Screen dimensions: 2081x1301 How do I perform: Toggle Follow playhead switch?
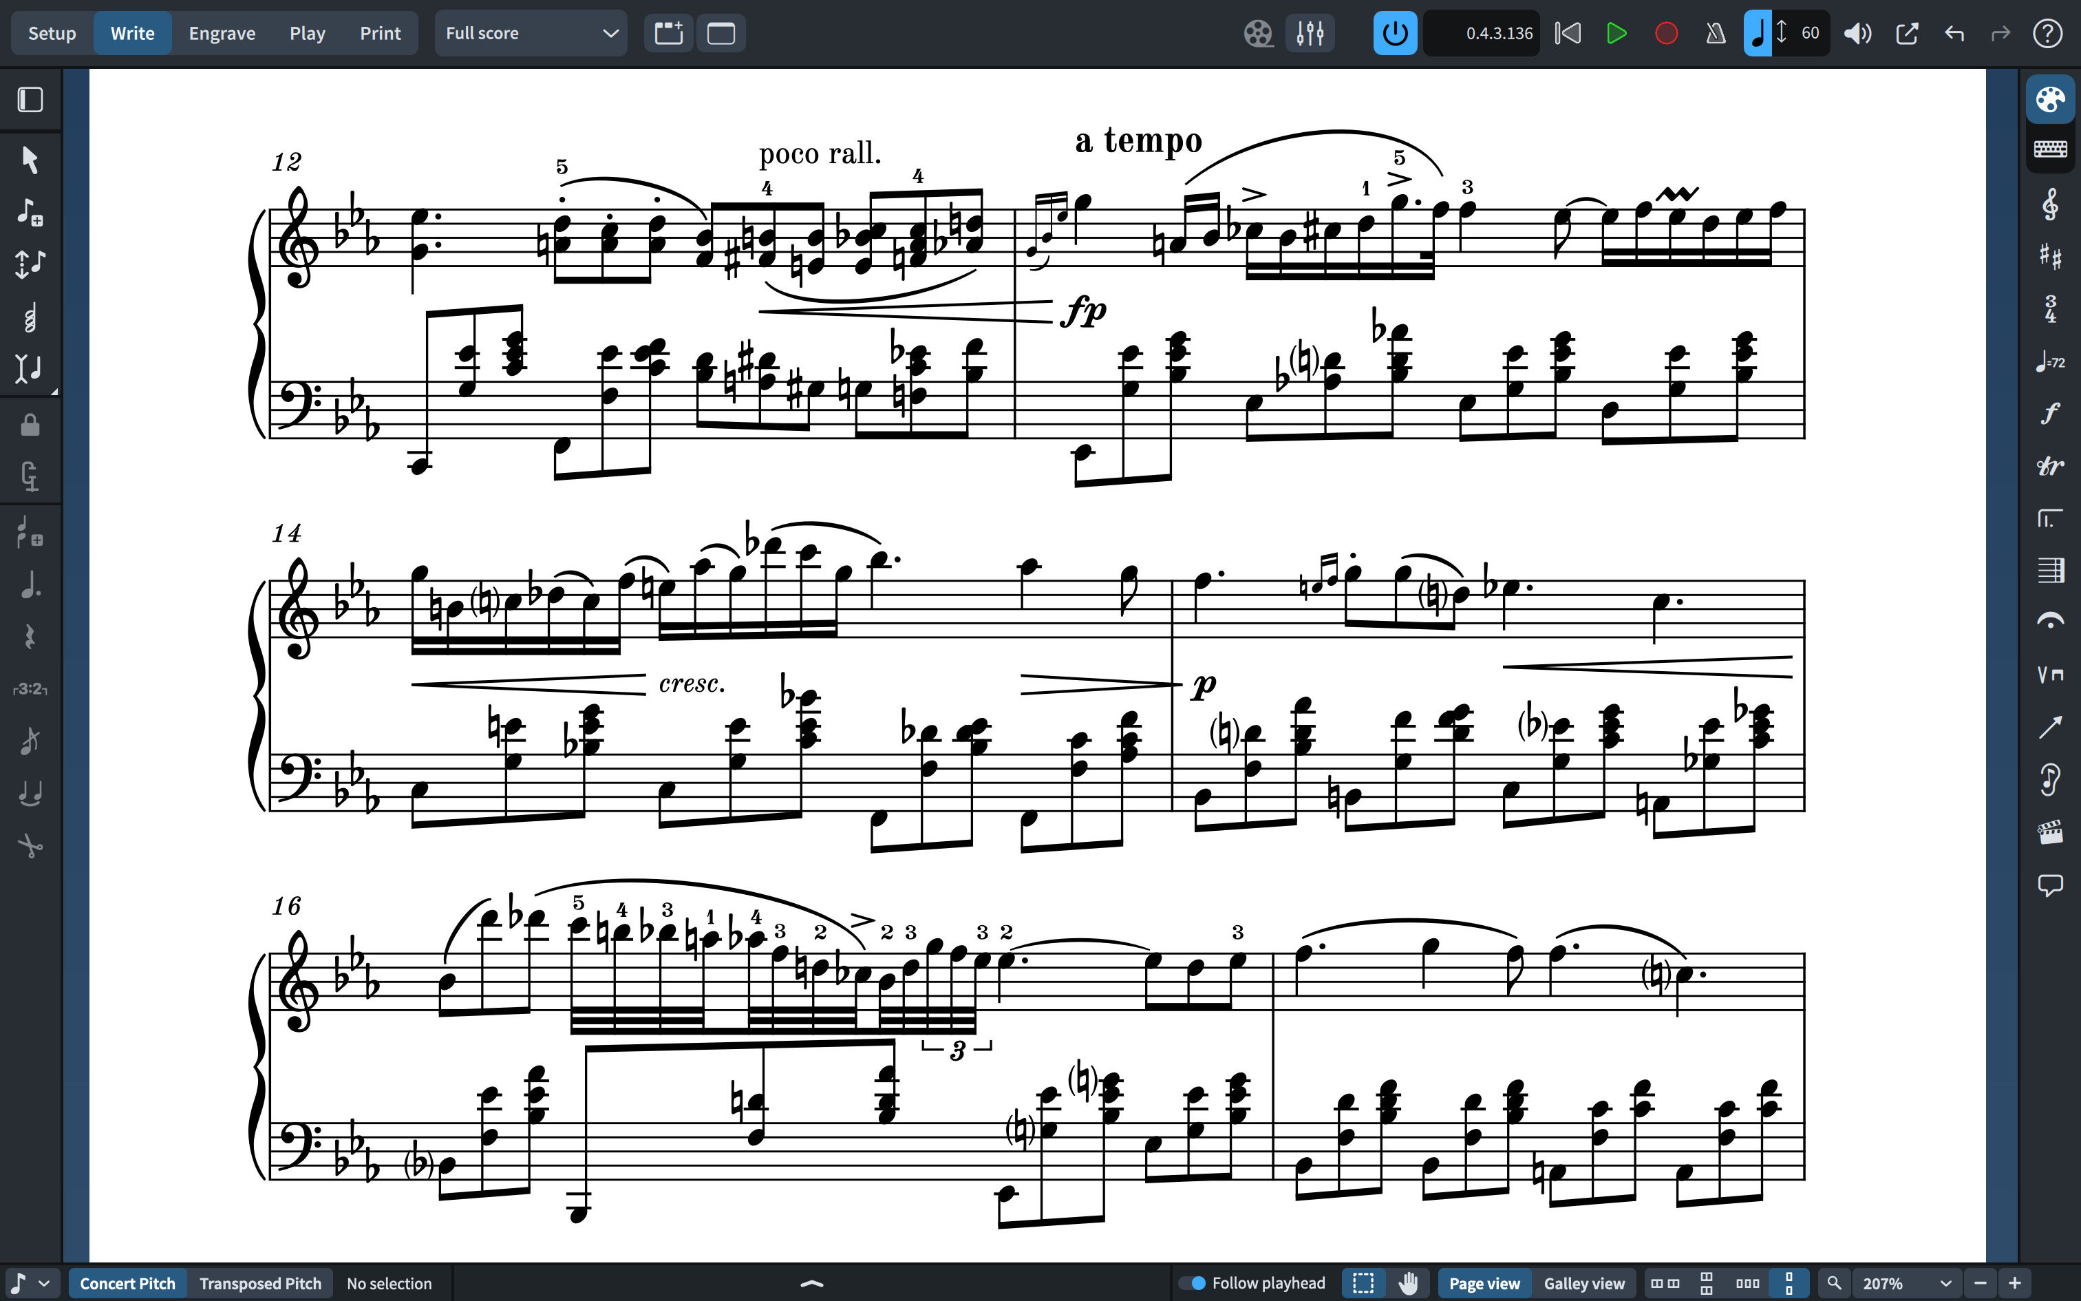tap(1193, 1283)
